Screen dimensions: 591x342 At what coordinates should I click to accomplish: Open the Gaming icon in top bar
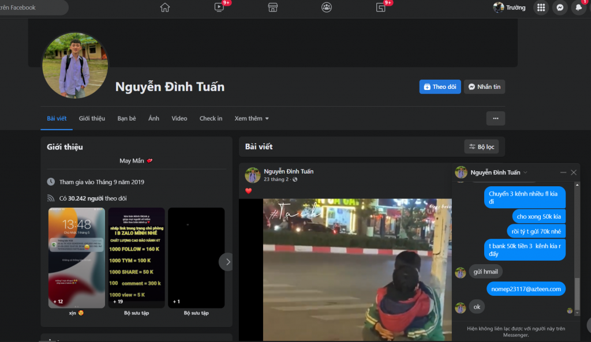coord(380,7)
